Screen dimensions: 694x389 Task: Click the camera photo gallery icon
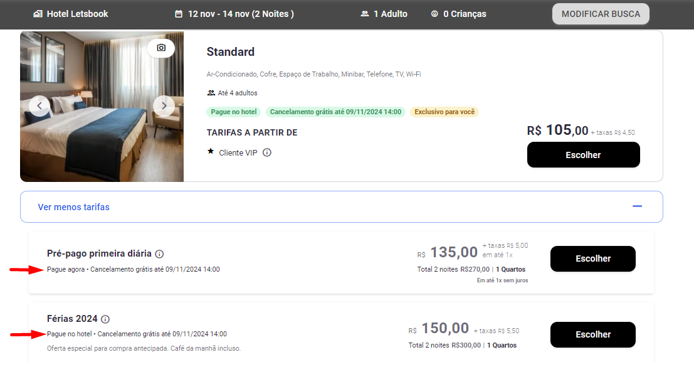161,48
